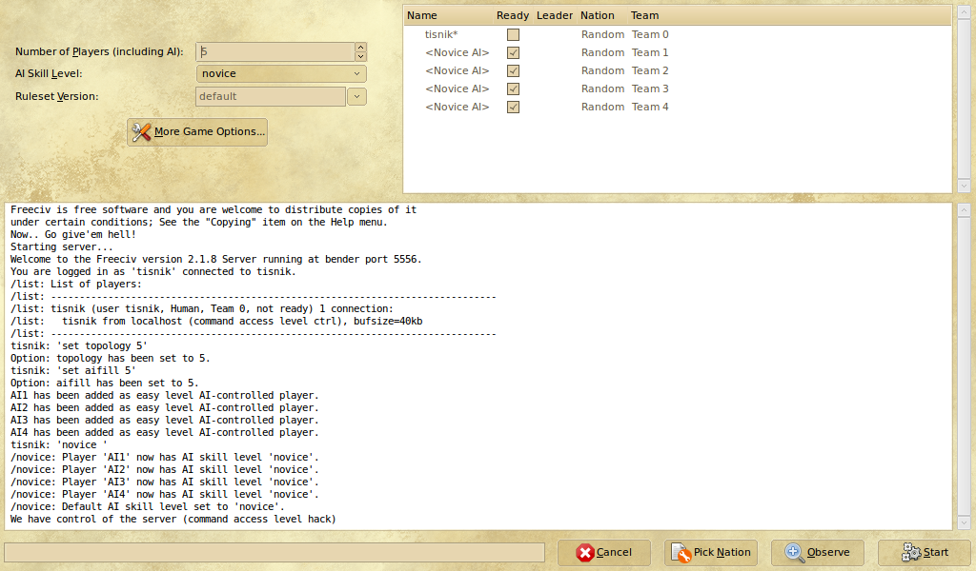Click the Cancel button

603,552
